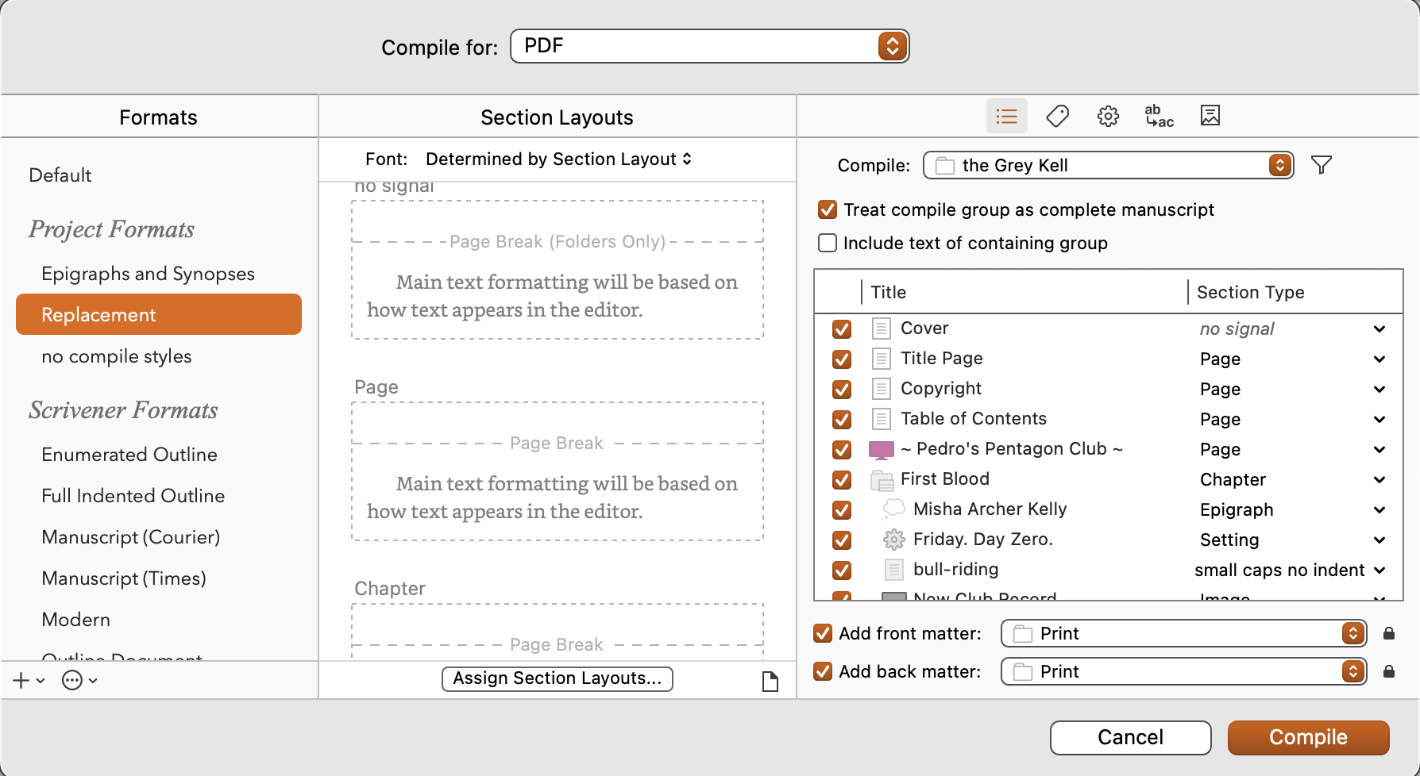Enable Include text of containing group
The height and width of the screenshot is (776, 1420).
(828, 243)
